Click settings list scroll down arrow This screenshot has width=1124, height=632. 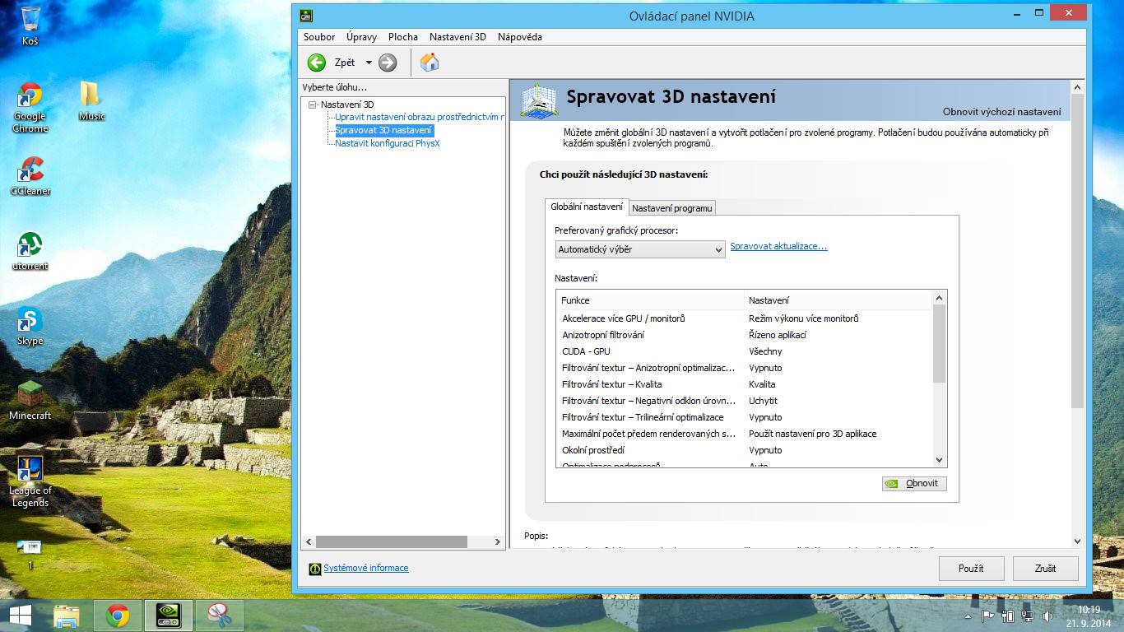tap(940, 460)
